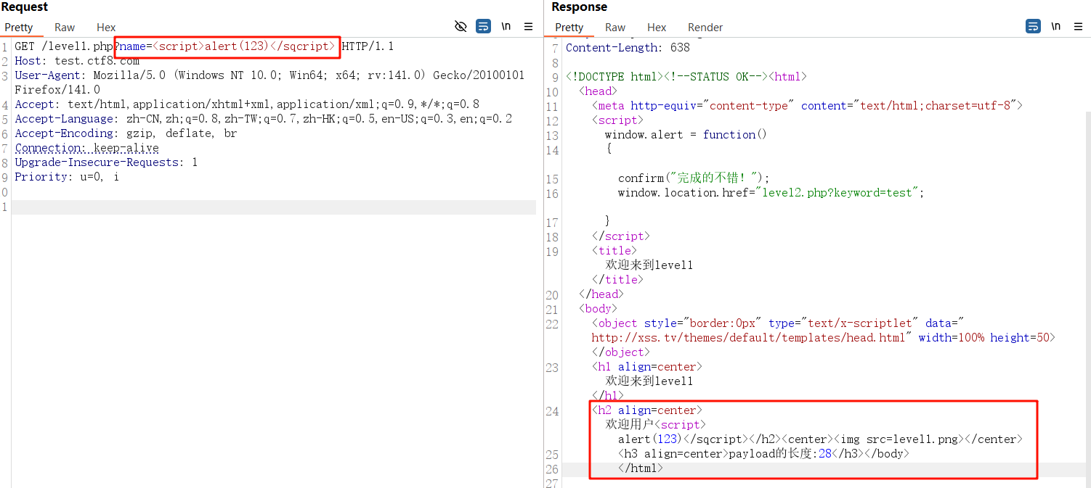Click the 'Accept: text/html' header line
1091x488 pixels.
click(x=247, y=104)
